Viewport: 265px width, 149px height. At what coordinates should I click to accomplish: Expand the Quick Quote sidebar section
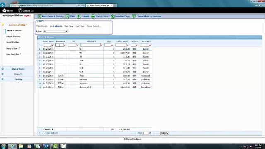pyautogui.click(x=3, y=69)
